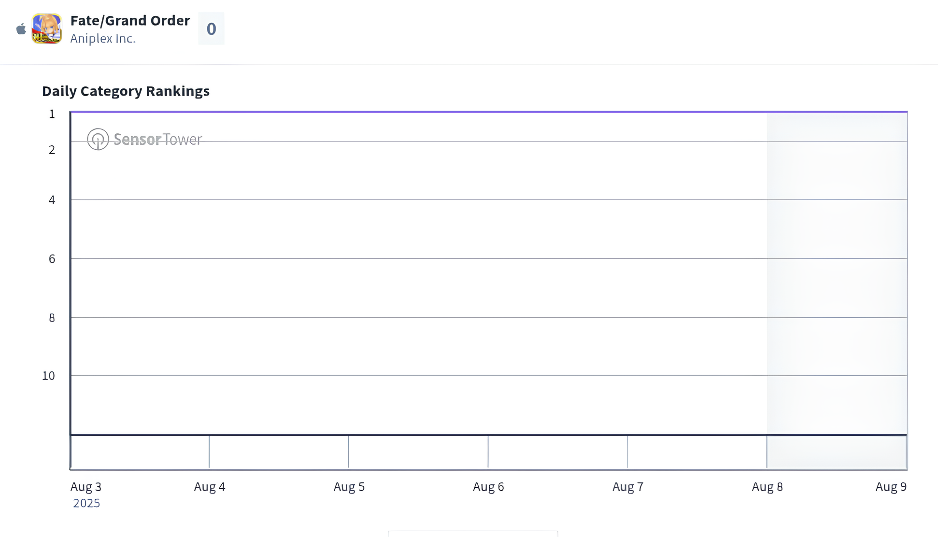Click the rank 10 axis label

[48, 376]
